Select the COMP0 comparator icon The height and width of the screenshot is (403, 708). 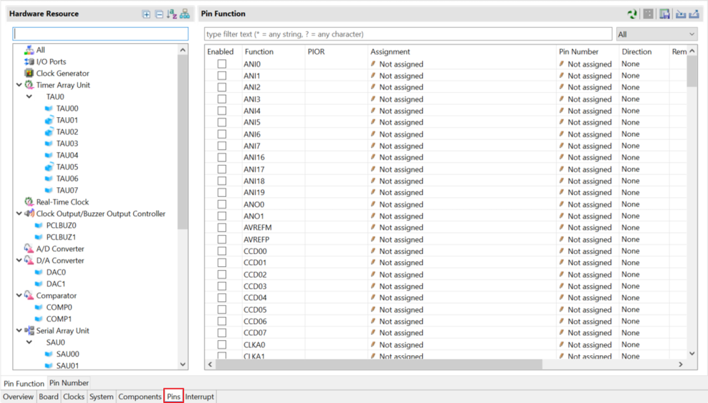[39, 307]
